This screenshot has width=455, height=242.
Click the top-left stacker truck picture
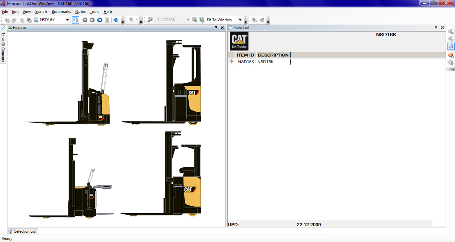69,83
